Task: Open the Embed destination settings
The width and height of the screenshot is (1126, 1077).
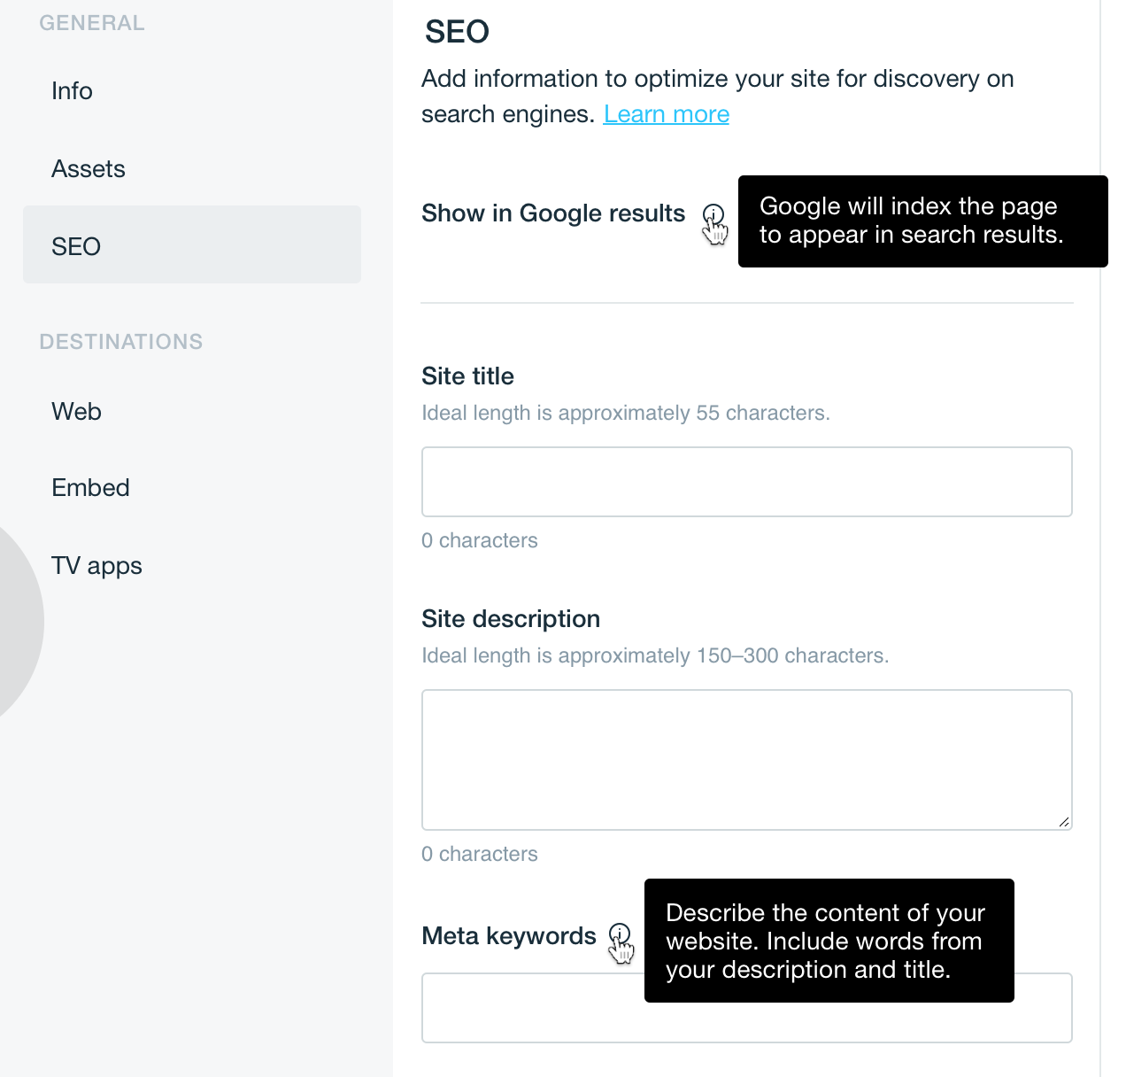Action: click(90, 487)
